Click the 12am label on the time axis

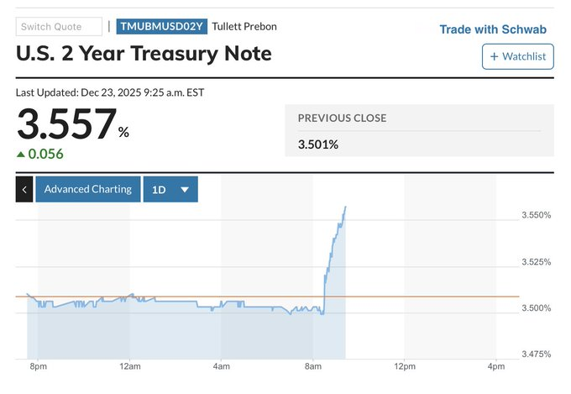(x=129, y=366)
